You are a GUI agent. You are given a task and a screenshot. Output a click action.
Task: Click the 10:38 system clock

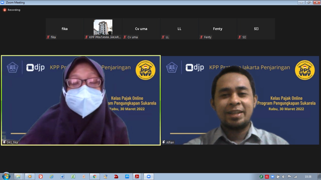point(308,177)
